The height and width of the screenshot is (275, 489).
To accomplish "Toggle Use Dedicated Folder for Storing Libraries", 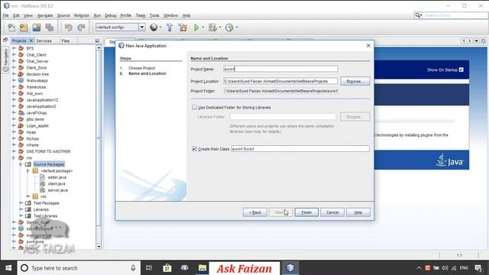I will click(194, 107).
